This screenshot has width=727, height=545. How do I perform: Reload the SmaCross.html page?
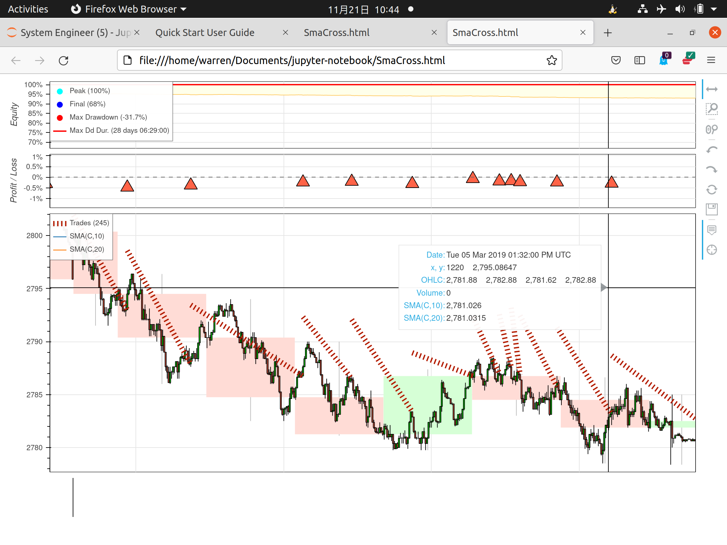[63, 60]
